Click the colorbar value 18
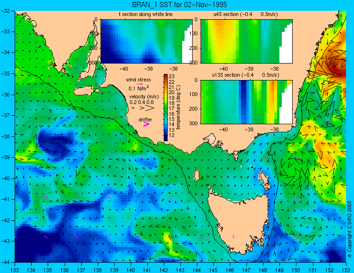 point(171,103)
